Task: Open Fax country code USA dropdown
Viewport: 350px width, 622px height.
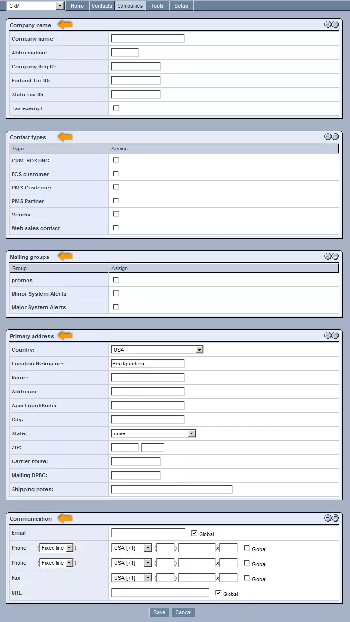Action: (132, 578)
